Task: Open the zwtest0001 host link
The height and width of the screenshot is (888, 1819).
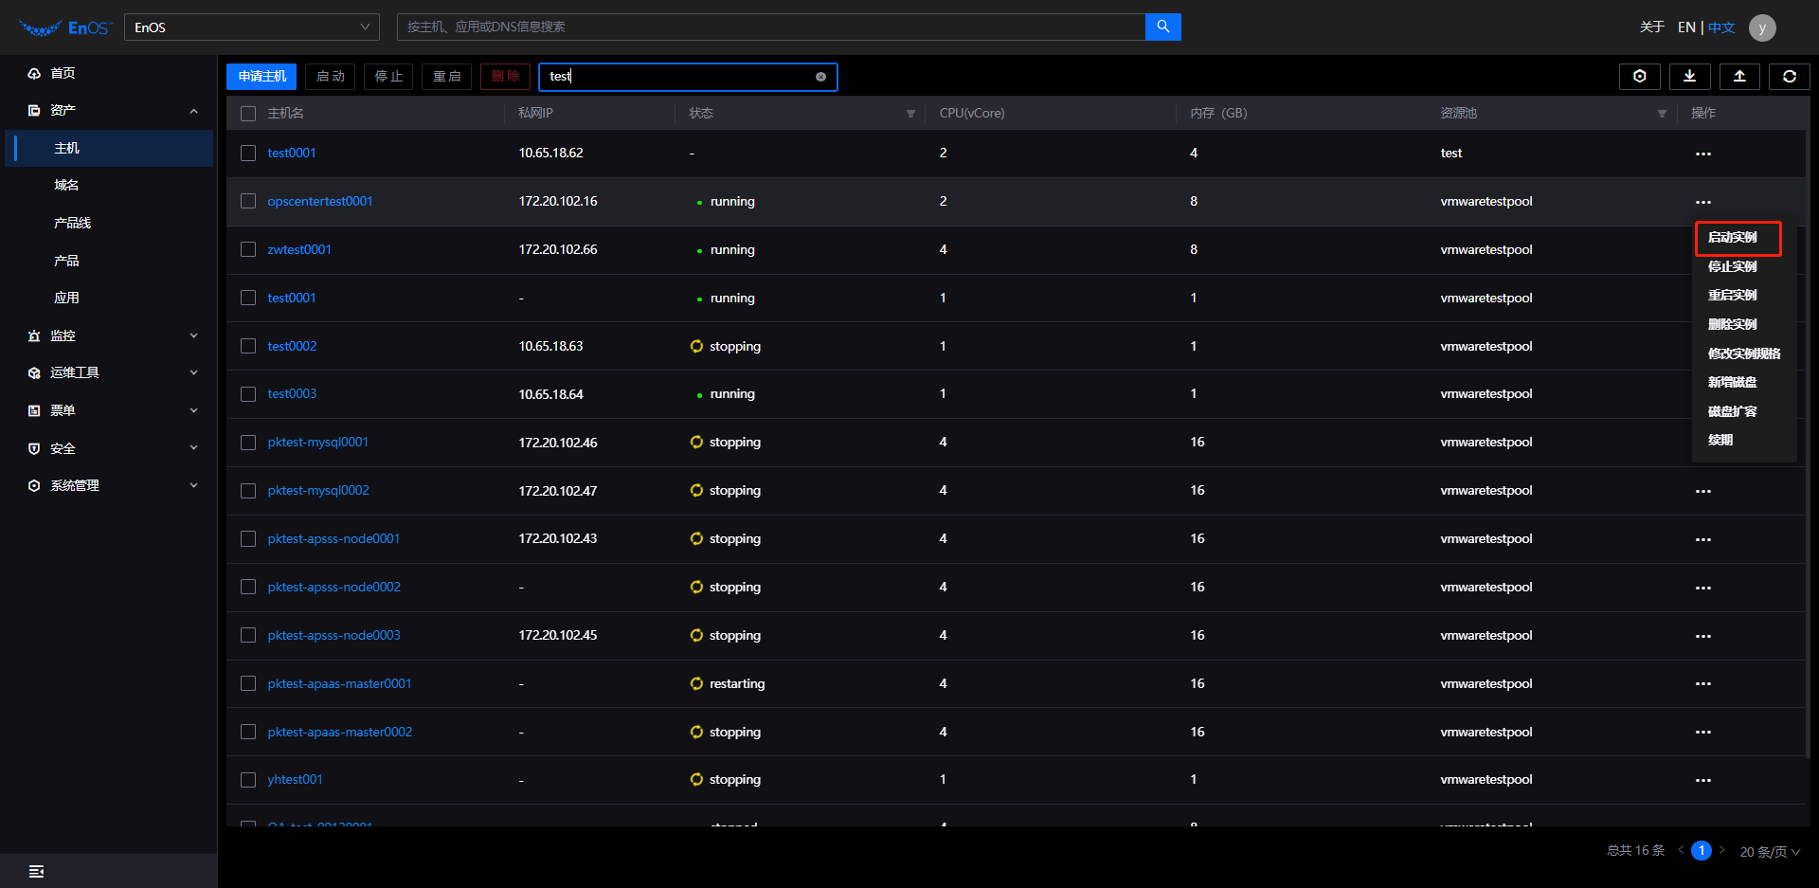Action: point(299,249)
